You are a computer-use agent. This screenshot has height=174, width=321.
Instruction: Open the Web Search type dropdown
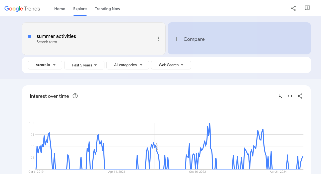(171, 65)
